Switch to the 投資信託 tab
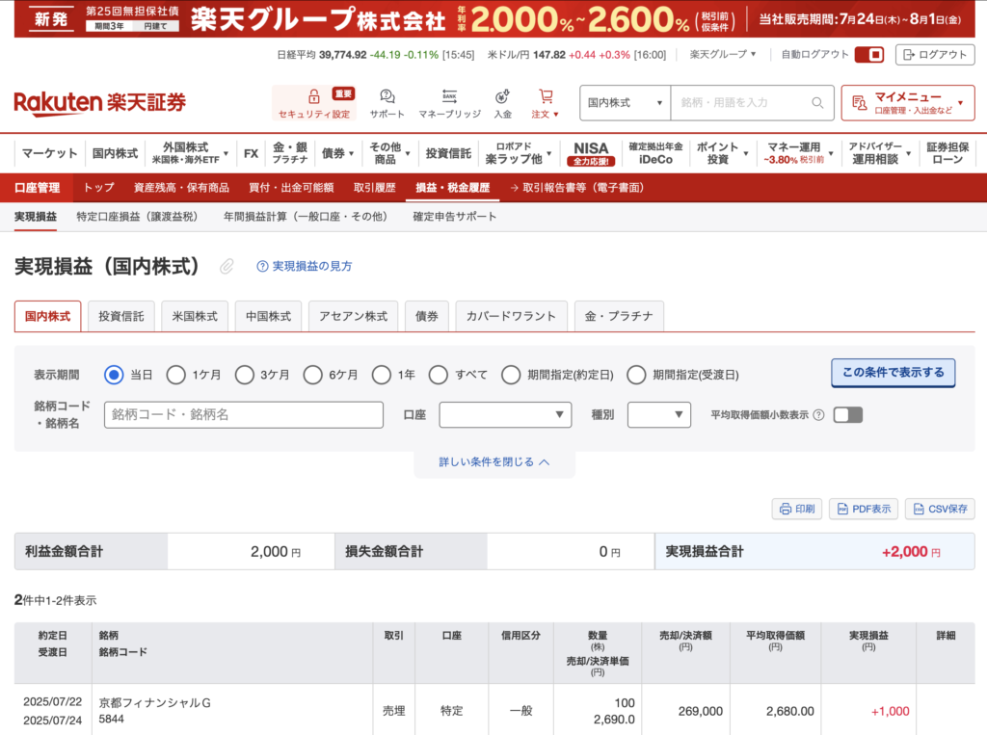Viewport: 987px width, 735px height. coord(120,316)
